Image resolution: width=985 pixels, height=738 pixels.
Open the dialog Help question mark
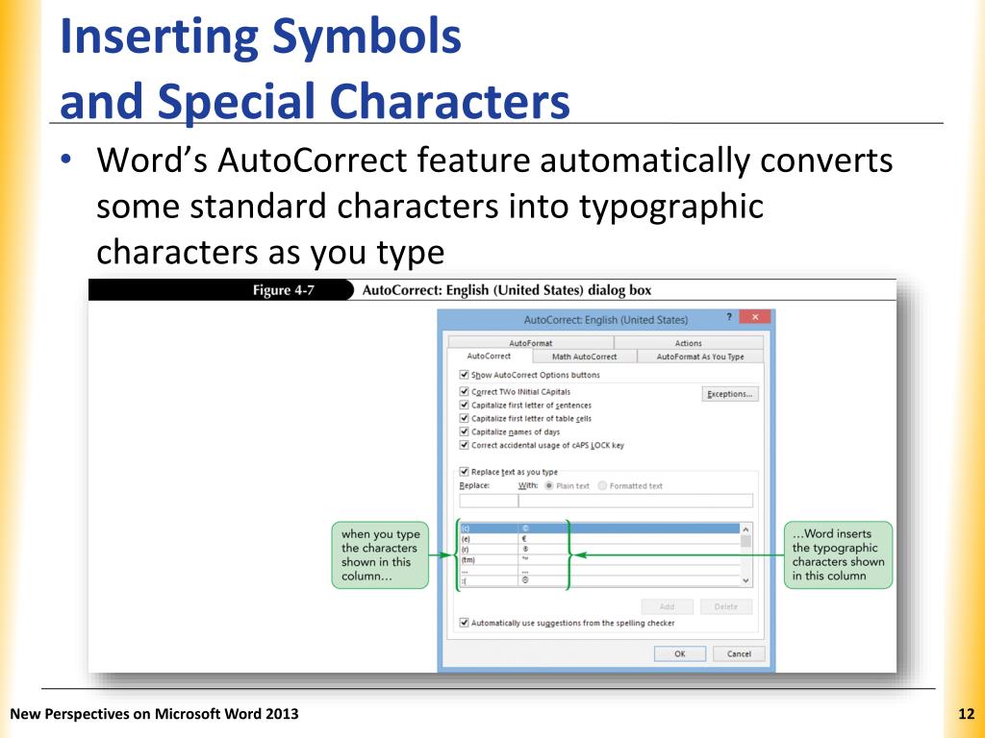[x=729, y=317]
